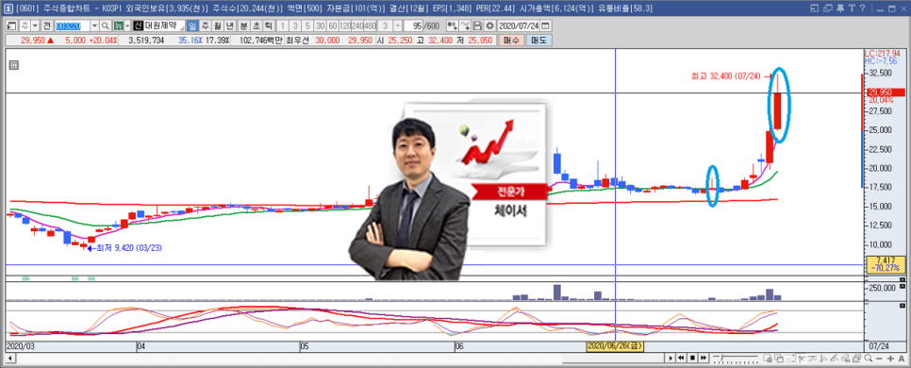Select yearly (년) period tab

pyautogui.click(x=229, y=26)
